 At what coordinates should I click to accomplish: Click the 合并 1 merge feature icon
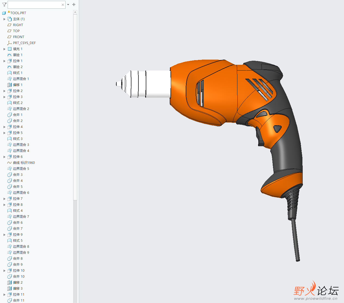point(10,115)
